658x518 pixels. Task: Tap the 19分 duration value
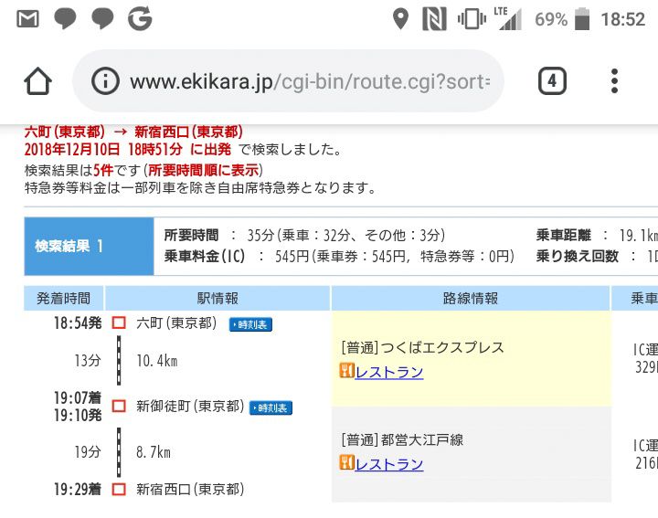click(88, 451)
